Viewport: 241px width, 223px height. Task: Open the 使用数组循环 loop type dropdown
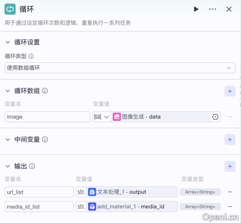click(120, 68)
